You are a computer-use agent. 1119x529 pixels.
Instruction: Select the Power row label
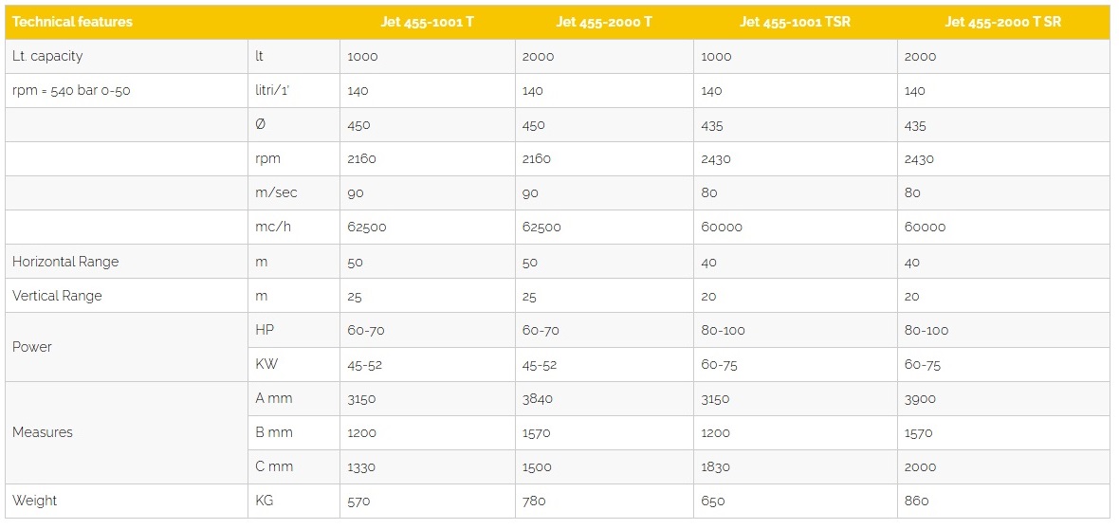click(x=32, y=347)
